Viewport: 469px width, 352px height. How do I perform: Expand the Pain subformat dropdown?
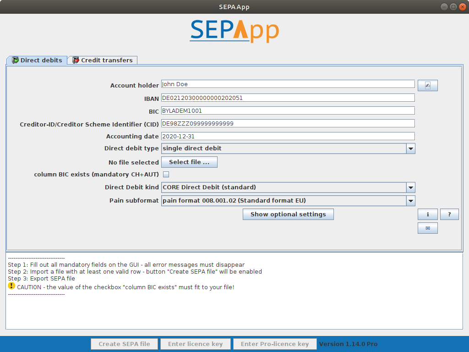pyautogui.click(x=410, y=201)
